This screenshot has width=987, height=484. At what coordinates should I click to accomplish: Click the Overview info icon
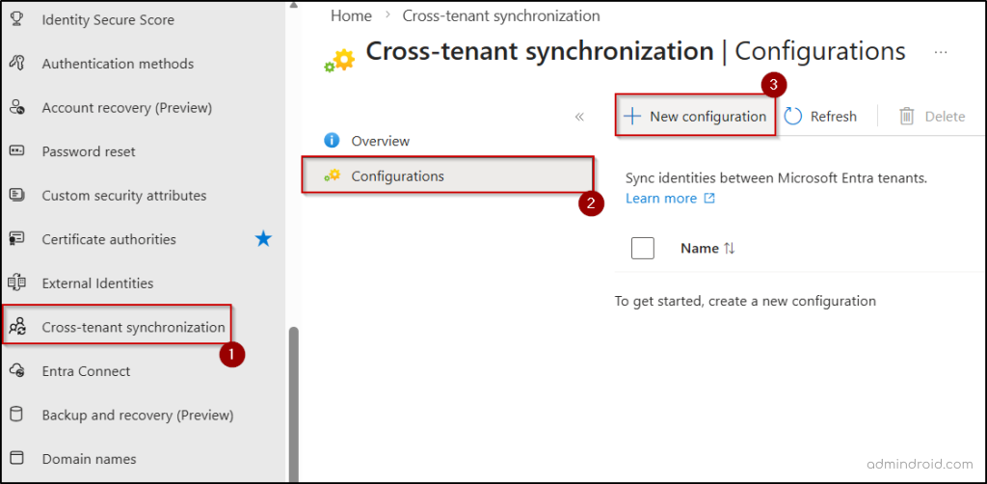(x=332, y=141)
